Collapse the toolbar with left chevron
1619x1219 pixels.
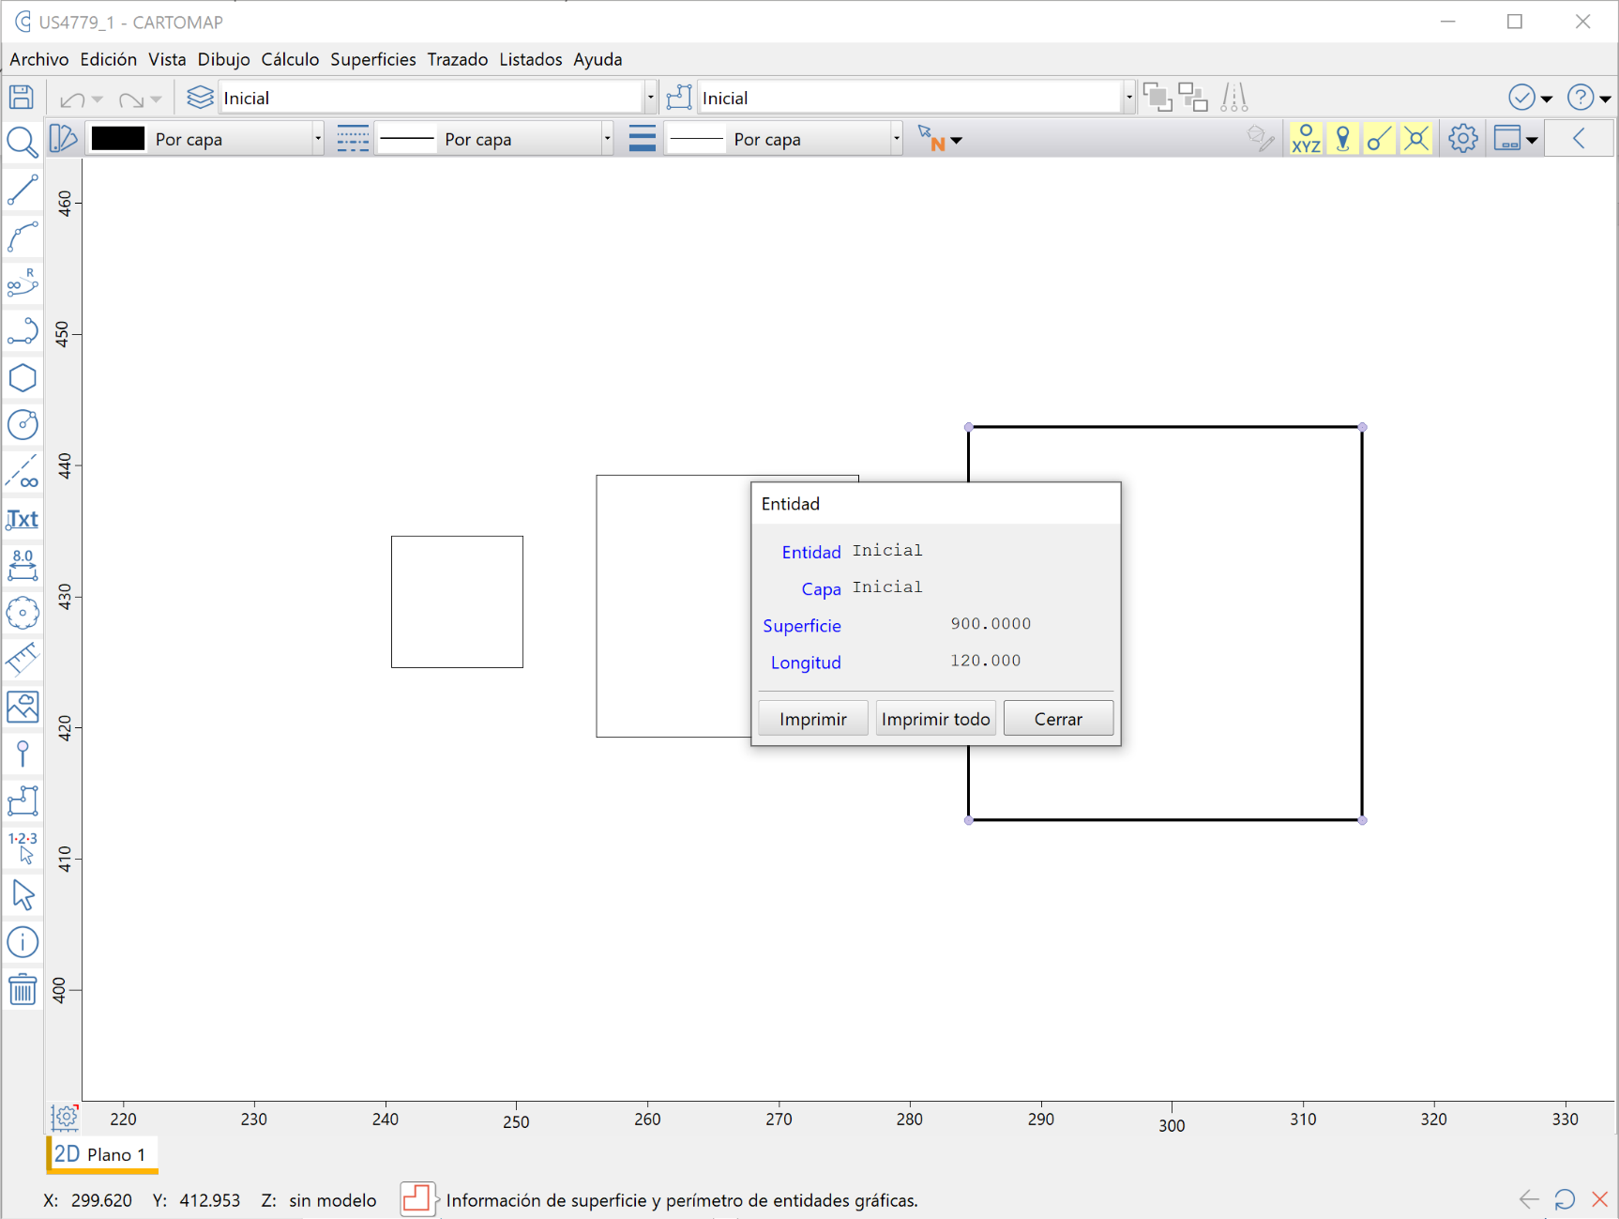pos(1579,139)
